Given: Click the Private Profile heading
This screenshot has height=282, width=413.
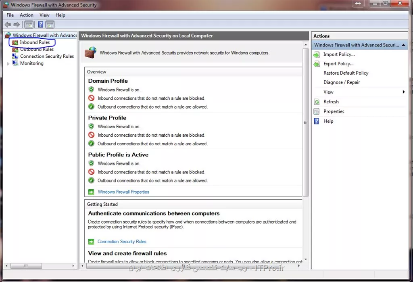Looking at the screenshot, I should click(x=107, y=118).
